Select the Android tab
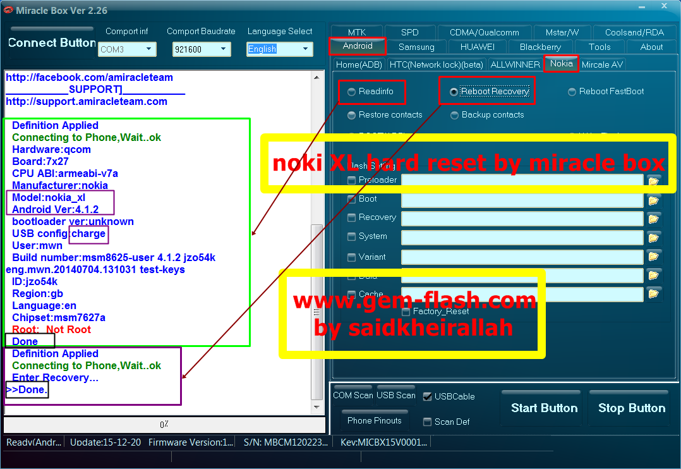This screenshot has width=681, height=469. pos(358,46)
